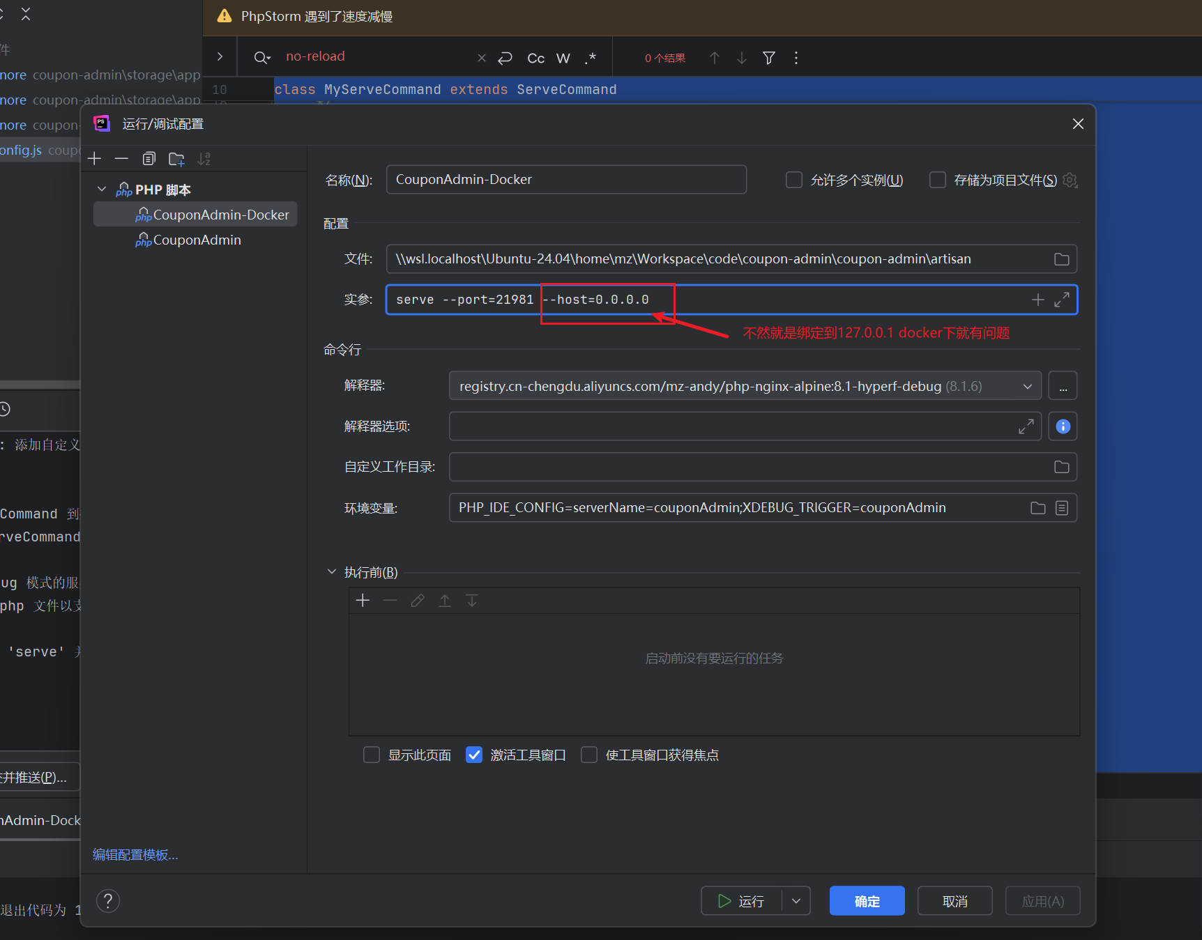Open search history dropdown
The width and height of the screenshot is (1202, 940).
point(262,58)
